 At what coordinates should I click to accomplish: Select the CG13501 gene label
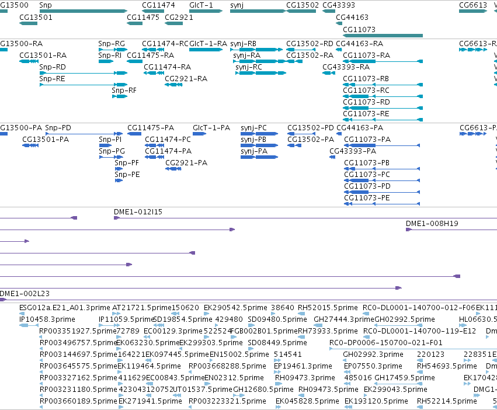point(36,17)
